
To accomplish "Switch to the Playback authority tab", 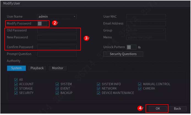I will pos(37,68).
